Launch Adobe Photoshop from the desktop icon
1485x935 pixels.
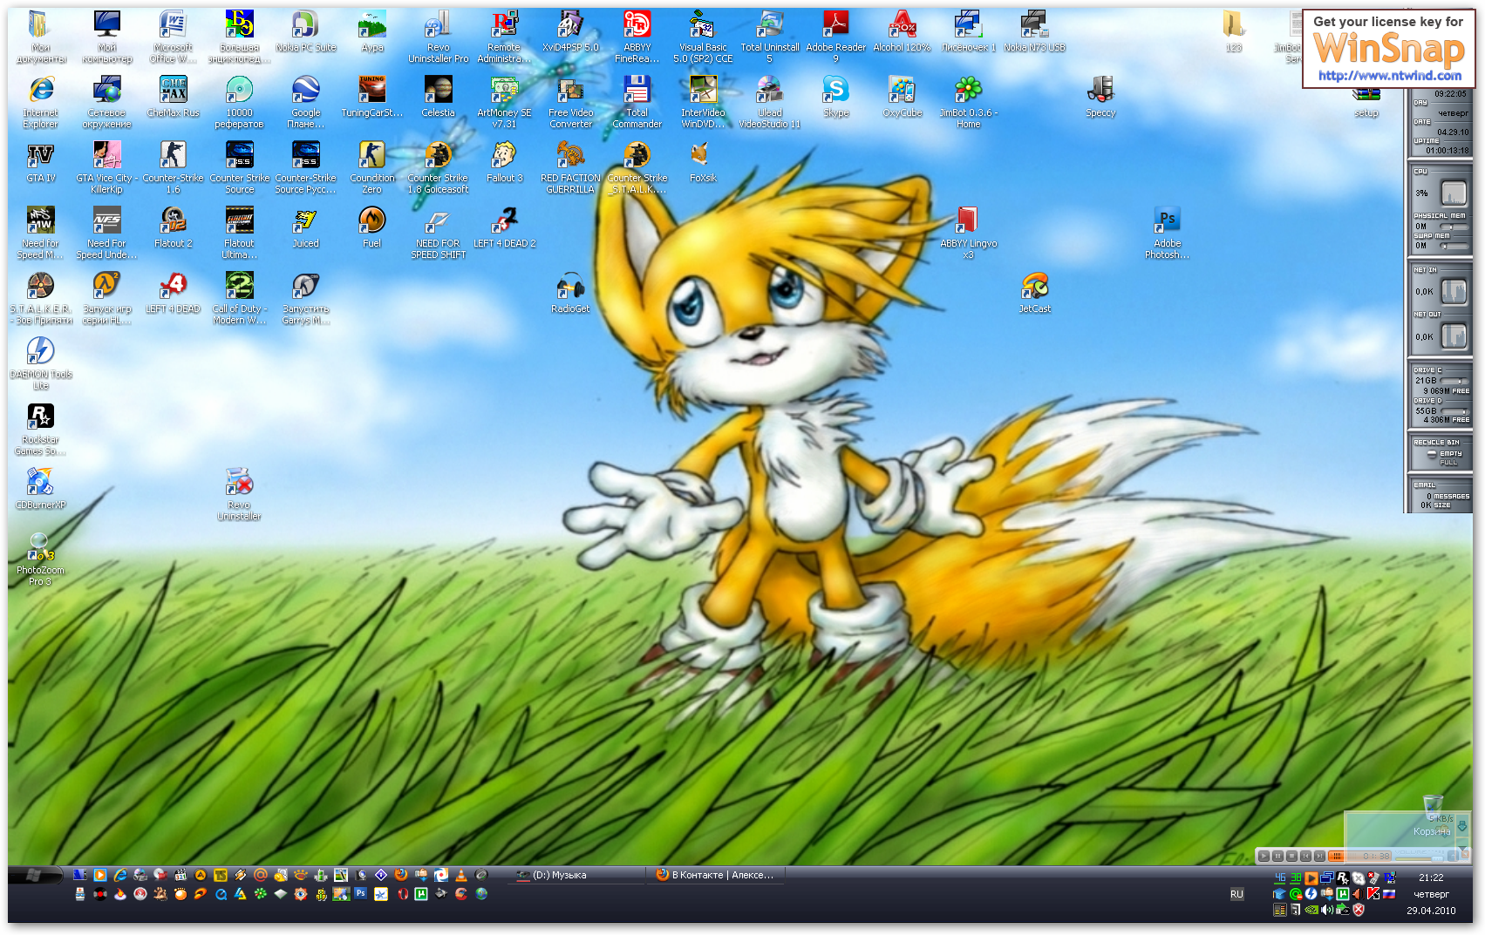pyautogui.click(x=1168, y=233)
